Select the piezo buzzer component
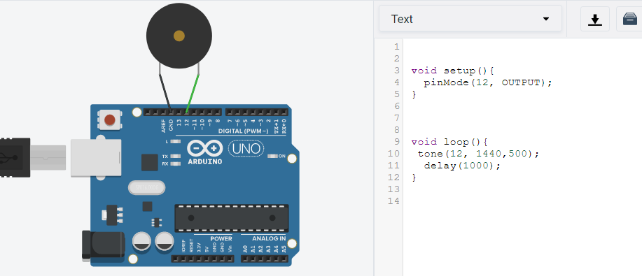The height and width of the screenshot is (276, 642). pos(179,36)
